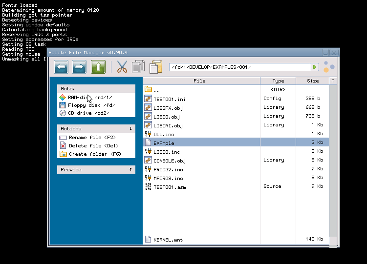Go to RAM-disk /rd/1/
Viewport: 367px width, 264px height.
90,97
